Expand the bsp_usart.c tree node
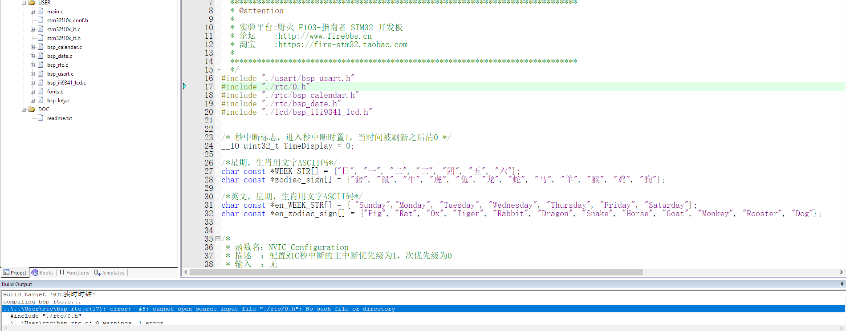 [33, 74]
